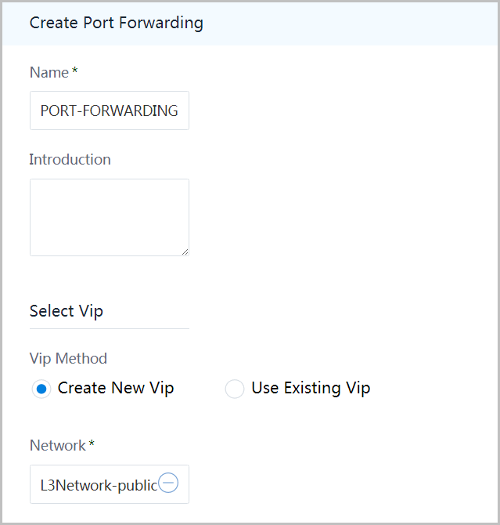The image size is (500, 525).
Task: Remove the selected L3Network-public network
Action: pyautogui.click(x=168, y=483)
